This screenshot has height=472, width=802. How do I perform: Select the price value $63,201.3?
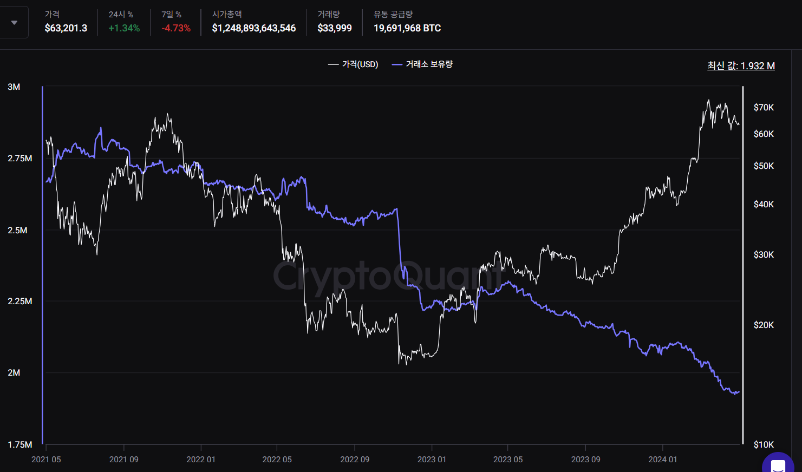(66, 28)
